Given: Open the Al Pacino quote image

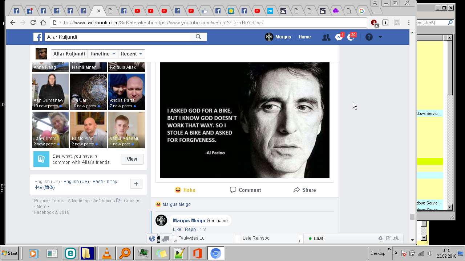Looking at the screenshot, I should click(x=245, y=120).
